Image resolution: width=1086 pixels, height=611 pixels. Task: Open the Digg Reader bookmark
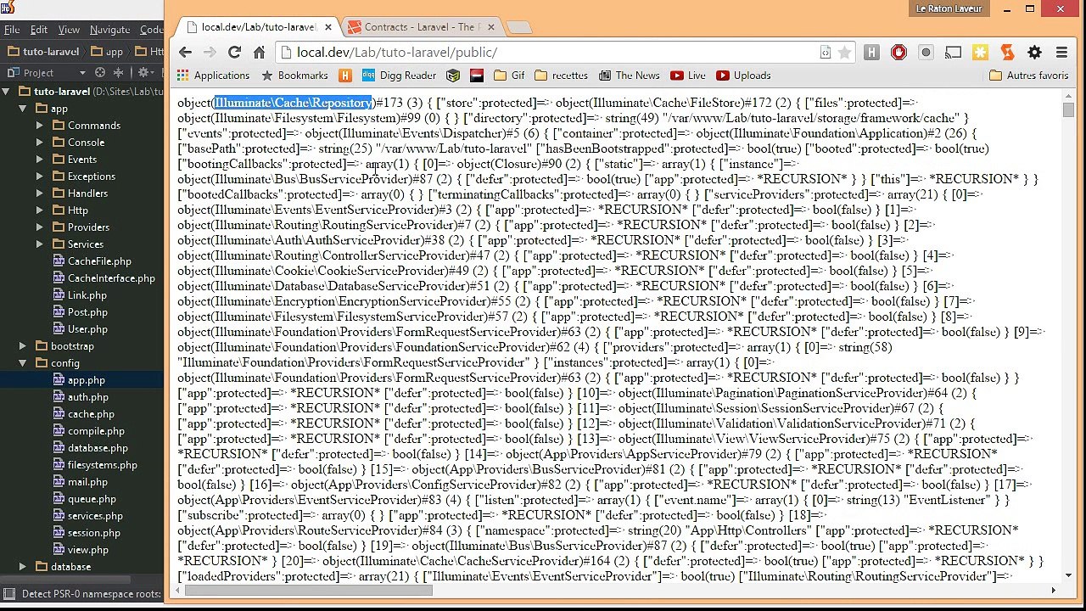tap(399, 76)
